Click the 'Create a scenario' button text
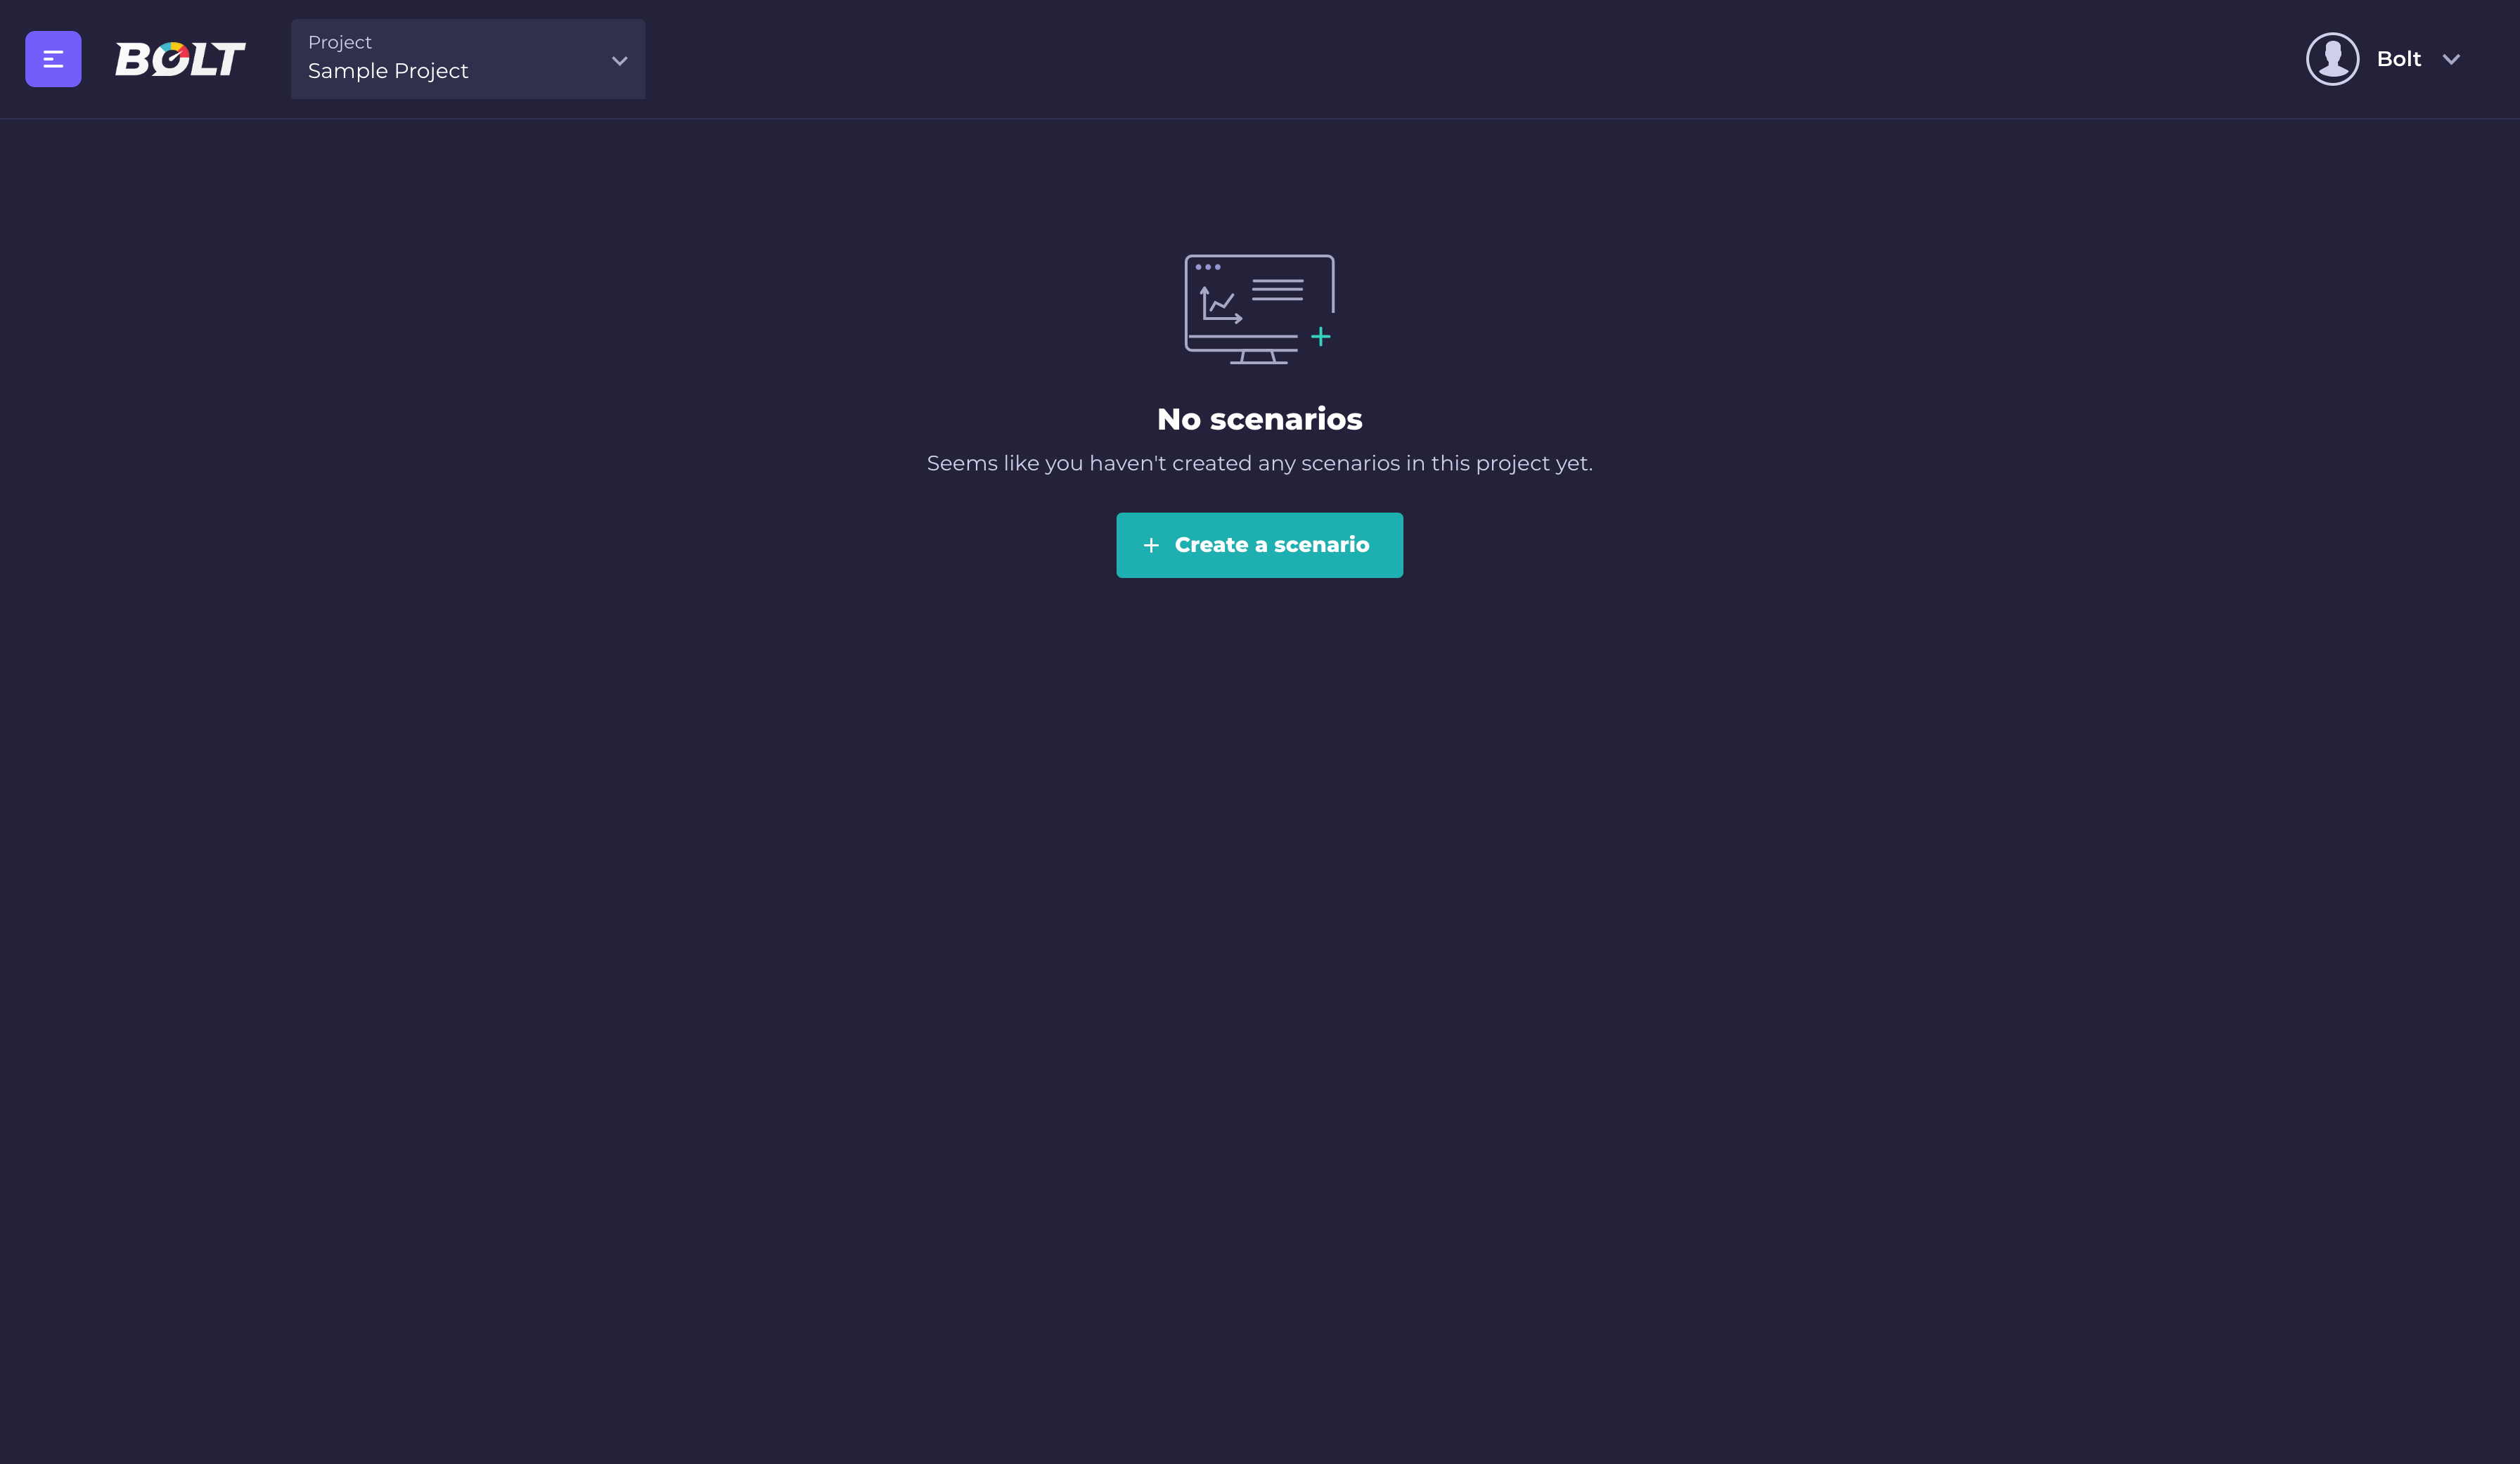The image size is (2520, 1464). [x=1271, y=545]
